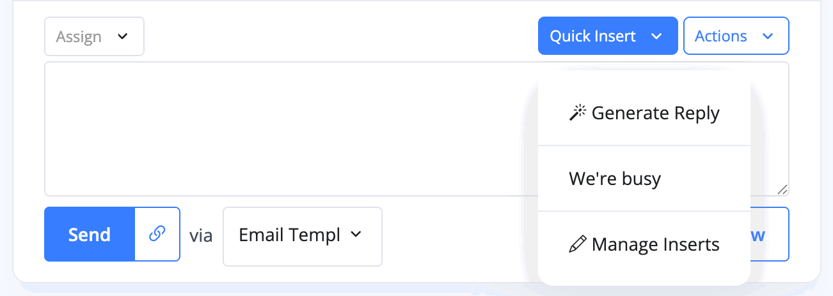Image resolution: width=833 pixels, height=296 pixels.
Task: Click the partially hidden outlined button behind menu
Action: [x=770, y=234]
